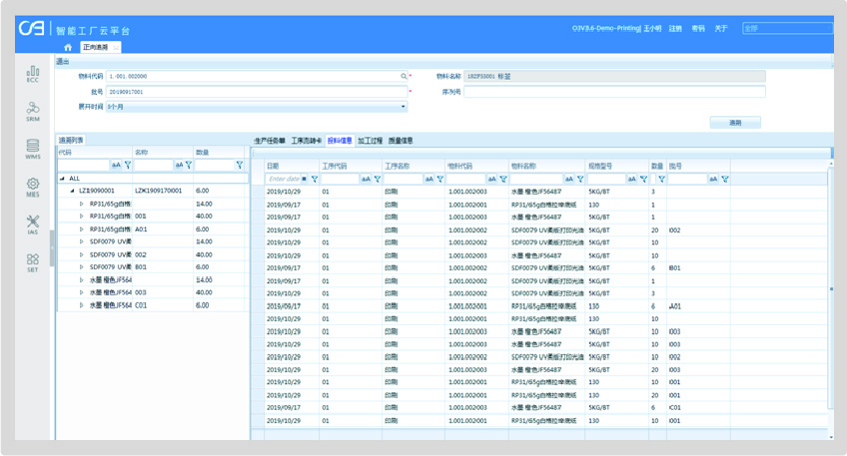This screenshot has height=456, width=847.
Task: Click the 关于 link in header
Action: (x=721, y=29)
